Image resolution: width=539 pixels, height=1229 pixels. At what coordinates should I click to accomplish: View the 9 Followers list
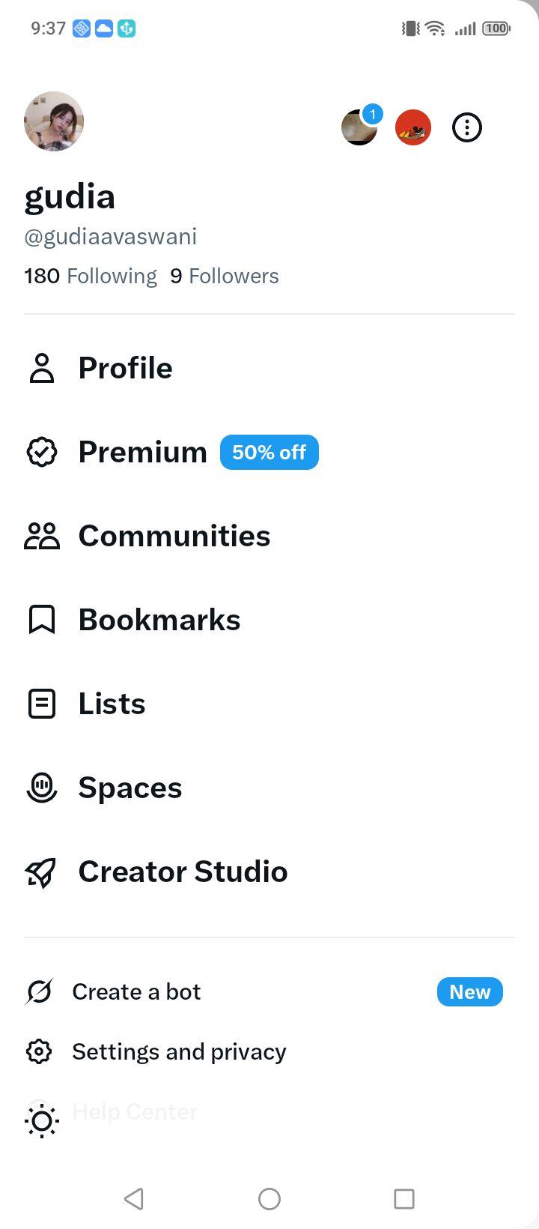[x=225, y=276]
